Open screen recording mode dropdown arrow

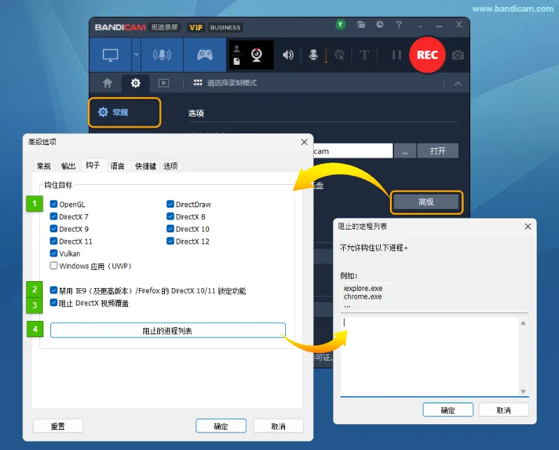tap(136, 55)
